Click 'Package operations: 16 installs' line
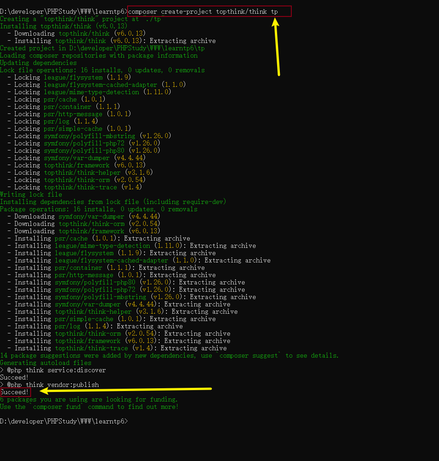This screenshot has height=461, width=439. (x=99, y=209)
